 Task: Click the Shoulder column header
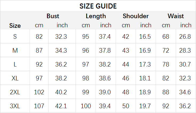(x=136, y=16)
